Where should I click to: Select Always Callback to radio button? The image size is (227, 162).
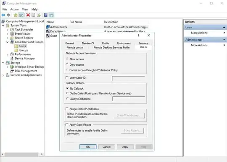(x=67, y=99)
